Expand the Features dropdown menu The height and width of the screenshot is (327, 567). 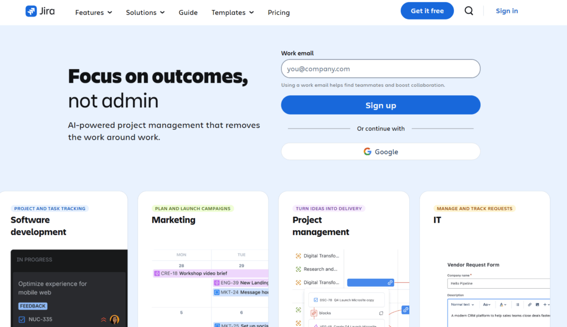(x=94, y=12)
